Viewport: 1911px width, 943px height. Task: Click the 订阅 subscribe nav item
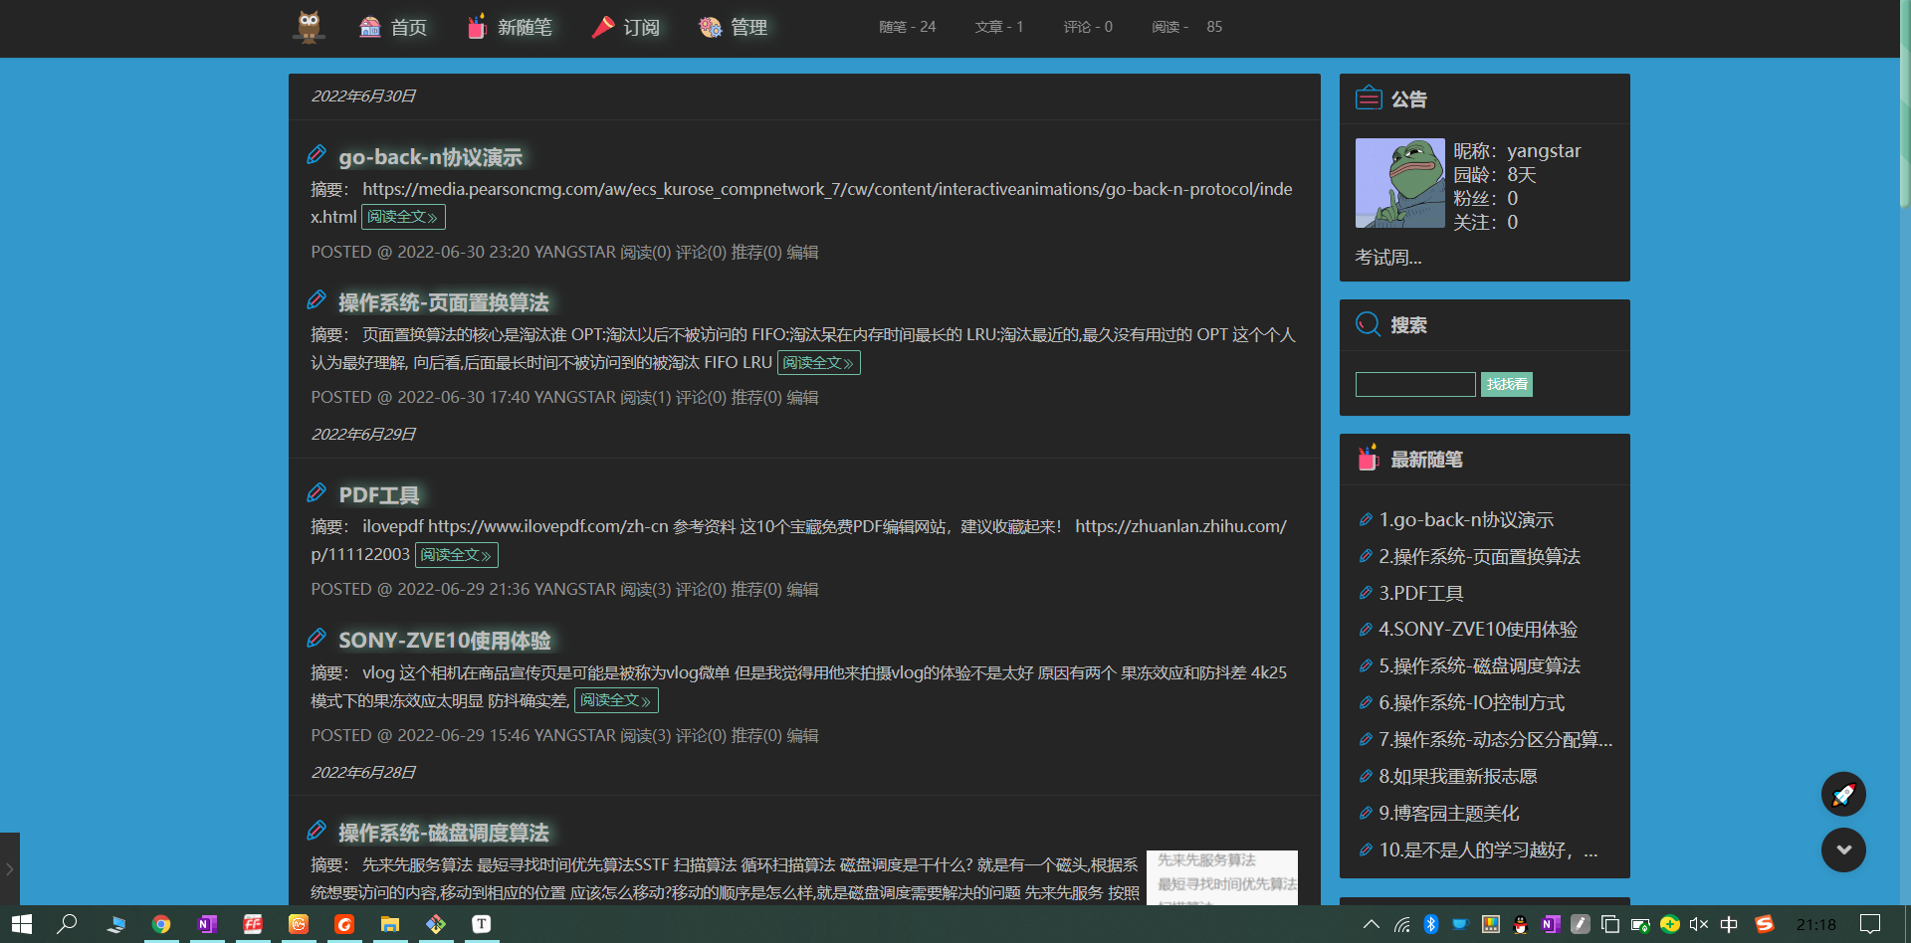(x=626, y=27)
